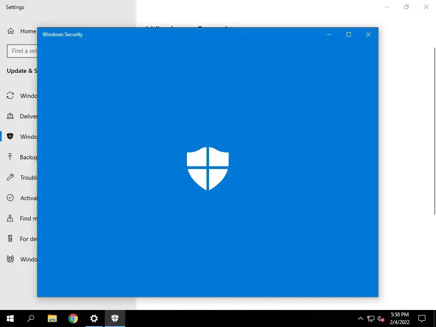
Task: Close the Settings window
Action: 426,7
